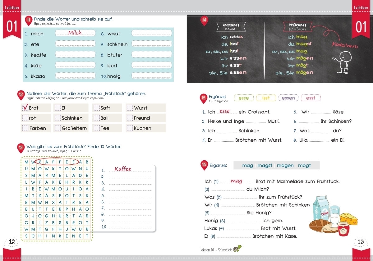Click the 'mögen' heading on the chalkboard
Viewport: 373px width, 261px height.
click(x=297, y=25)
